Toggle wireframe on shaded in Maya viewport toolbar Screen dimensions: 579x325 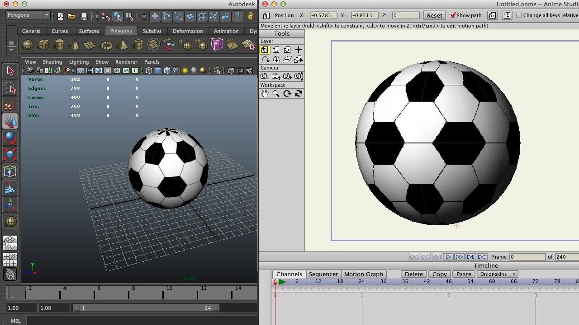coord(167,70)
